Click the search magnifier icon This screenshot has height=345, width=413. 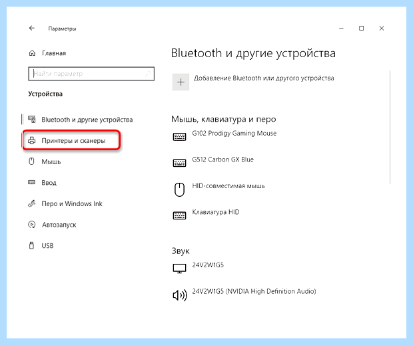coord(148,74)
